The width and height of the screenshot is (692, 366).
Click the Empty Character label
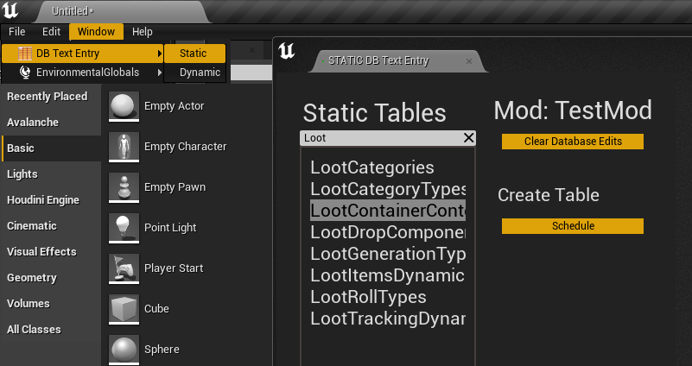[x=186, y=147]
